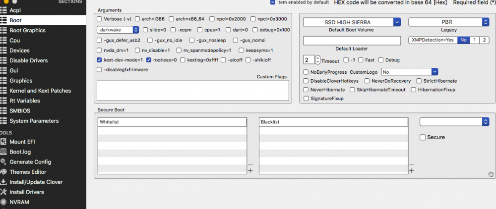Open the Legacy PBR dropdown
The width and height of the screenshot is (496, 209).
click(x=449, y=22)
